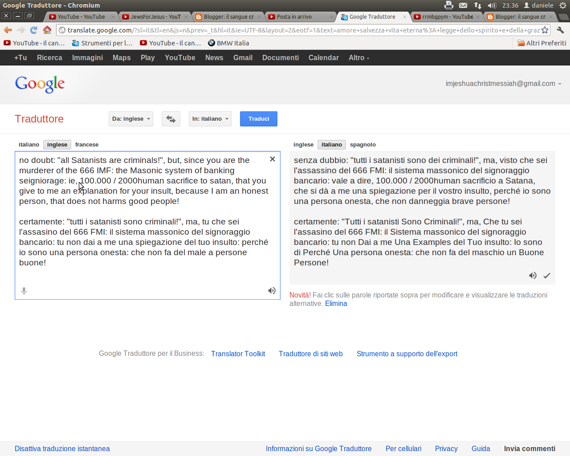The image size is (570, 456).
Task: Expand the Altro menu in top bar
Action: click(359, 58)
